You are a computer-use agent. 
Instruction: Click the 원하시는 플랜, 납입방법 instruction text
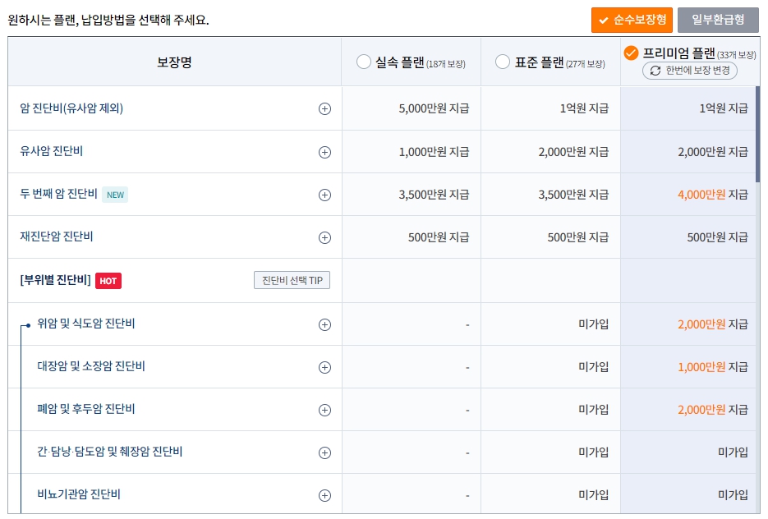[x=108, y=20]
